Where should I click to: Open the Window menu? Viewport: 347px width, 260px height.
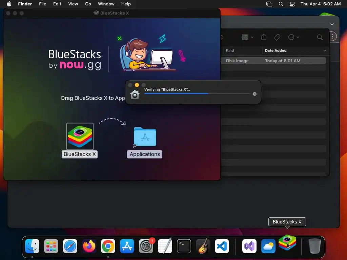tap(106, 4)
